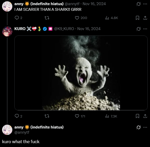Viewport: 150px width, 147px height.
Task: Open more options for anny's first tweet
Action: coord(145,4)
